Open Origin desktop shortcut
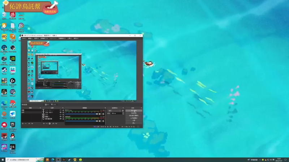 pos(4,115)
